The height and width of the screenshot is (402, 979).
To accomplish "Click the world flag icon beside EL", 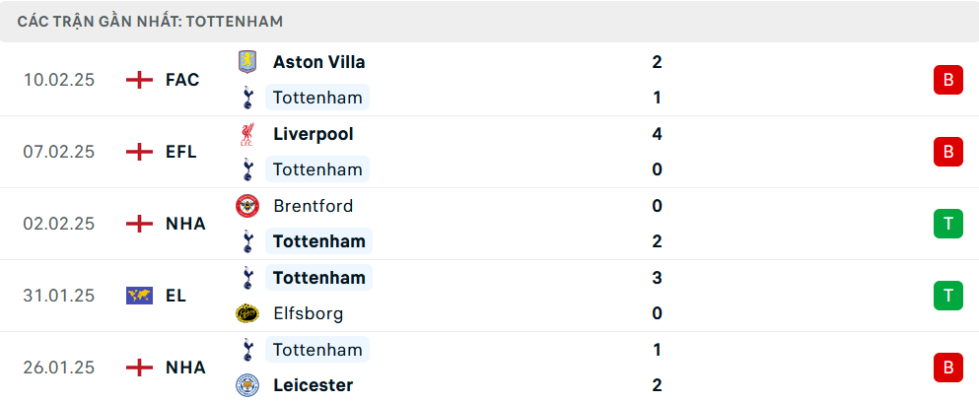I will coord(140,296).
